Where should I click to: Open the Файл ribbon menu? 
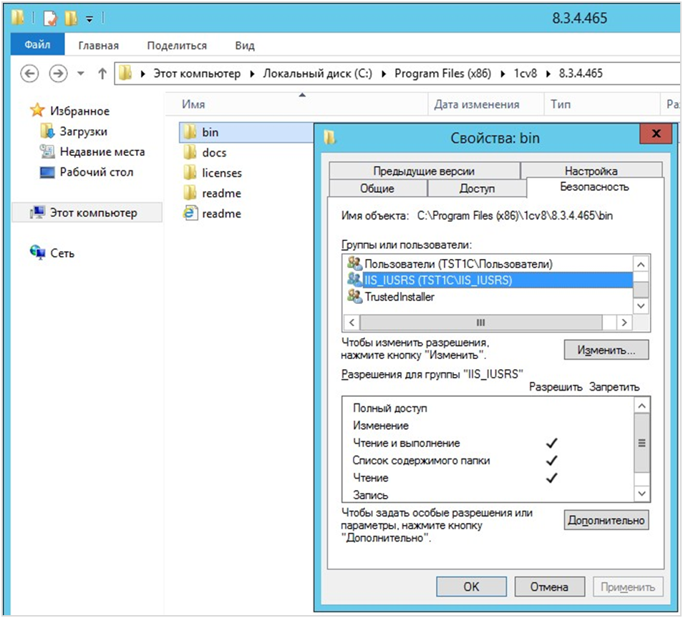pyautogui.click(x=37, y=45)
